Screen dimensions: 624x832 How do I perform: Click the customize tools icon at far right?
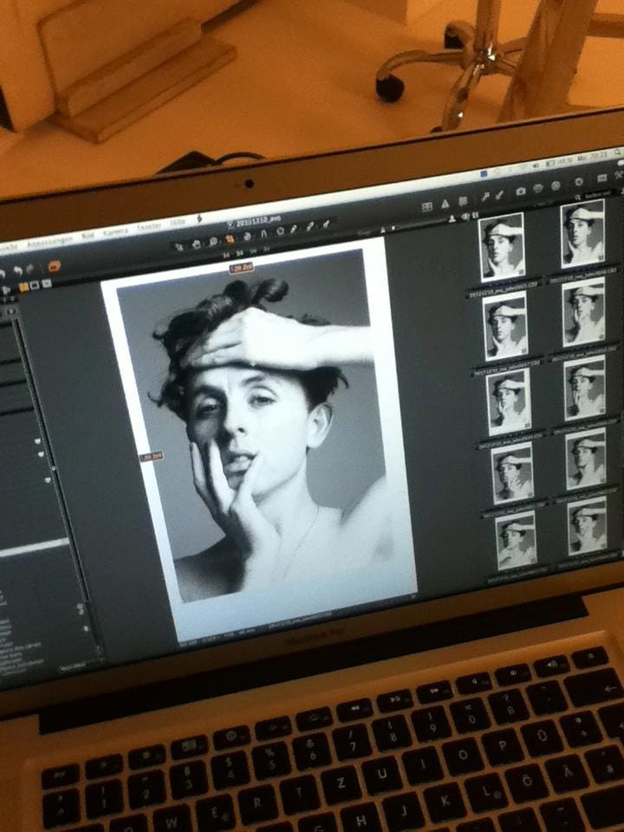coord(619,175)
